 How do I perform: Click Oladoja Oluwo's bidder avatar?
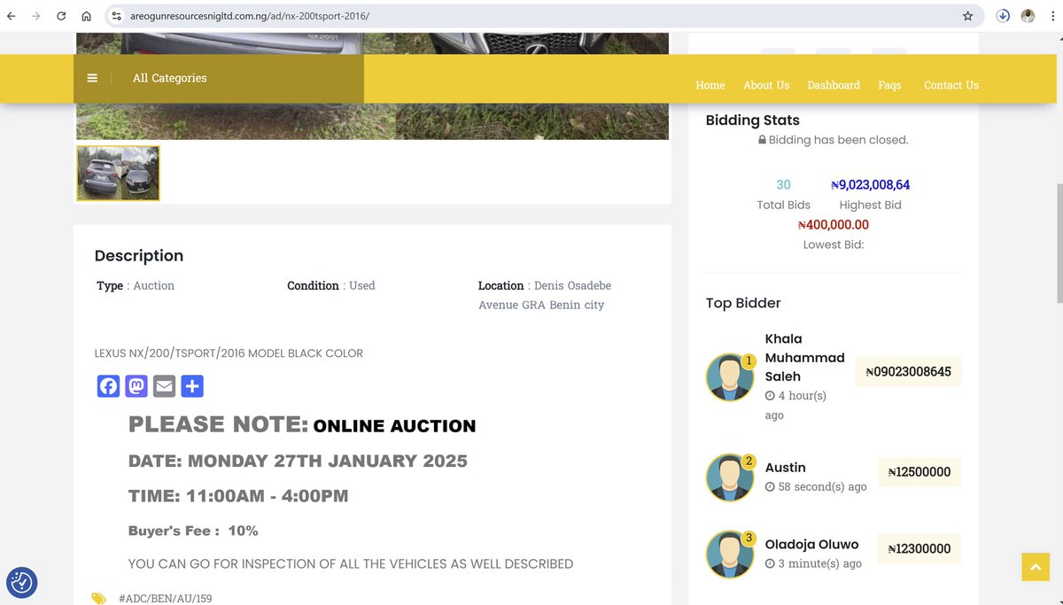[730, 555]
